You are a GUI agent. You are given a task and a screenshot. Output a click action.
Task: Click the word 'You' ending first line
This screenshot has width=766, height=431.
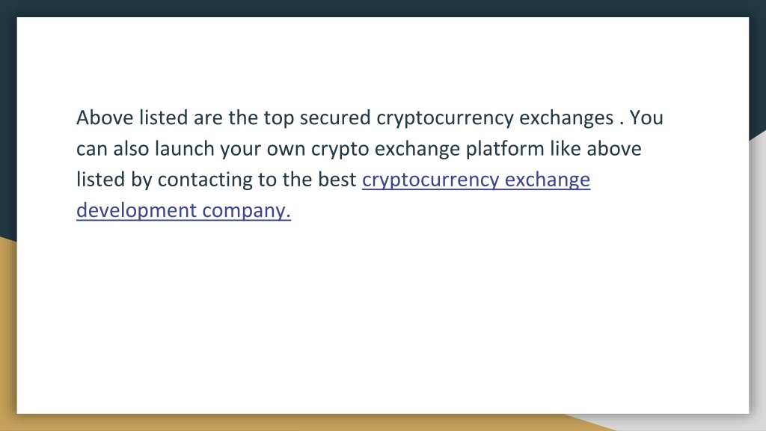(646, 117)
